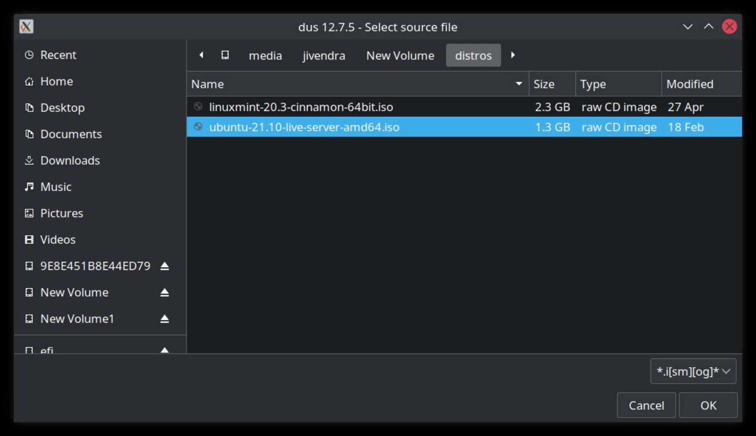Click the Recent clock icon in sidebar

29,55
